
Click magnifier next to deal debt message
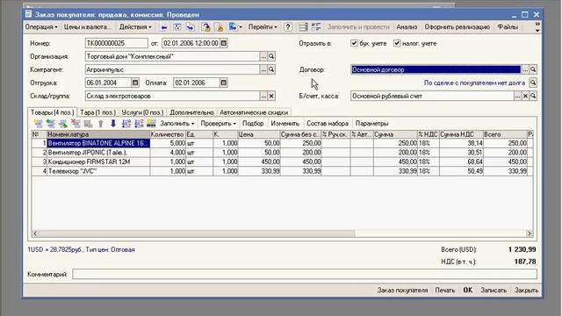(x=533, y=83)
